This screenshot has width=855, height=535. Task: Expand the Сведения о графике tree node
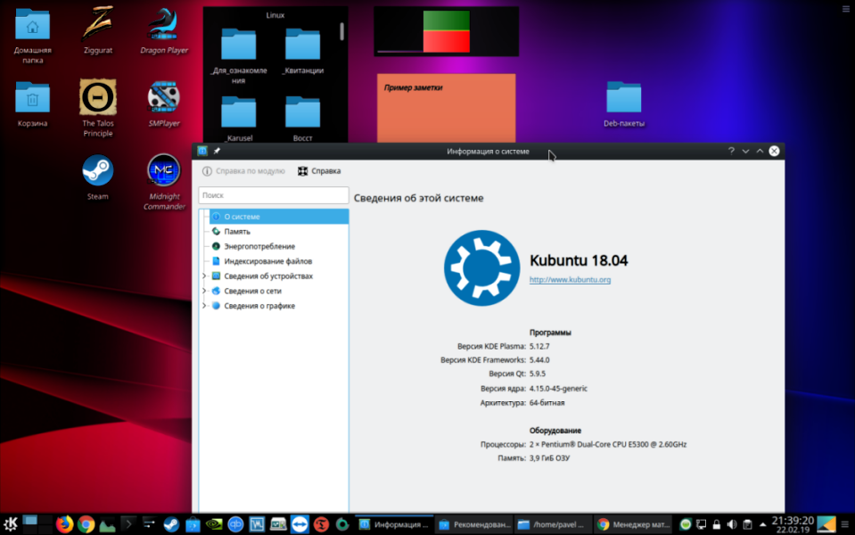click(204, 306)
